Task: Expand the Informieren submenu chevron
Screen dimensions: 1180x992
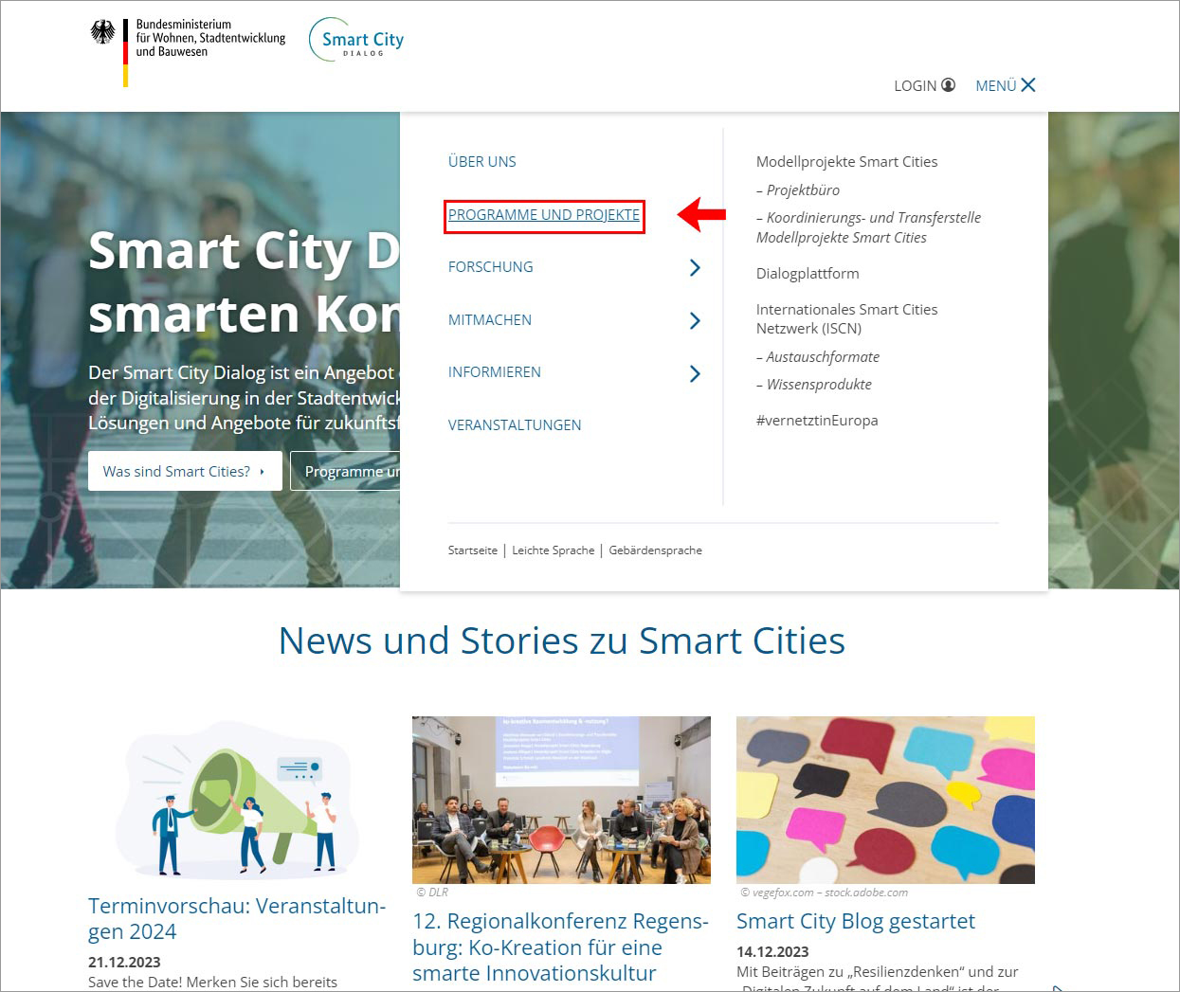Action: pos(695,373)
